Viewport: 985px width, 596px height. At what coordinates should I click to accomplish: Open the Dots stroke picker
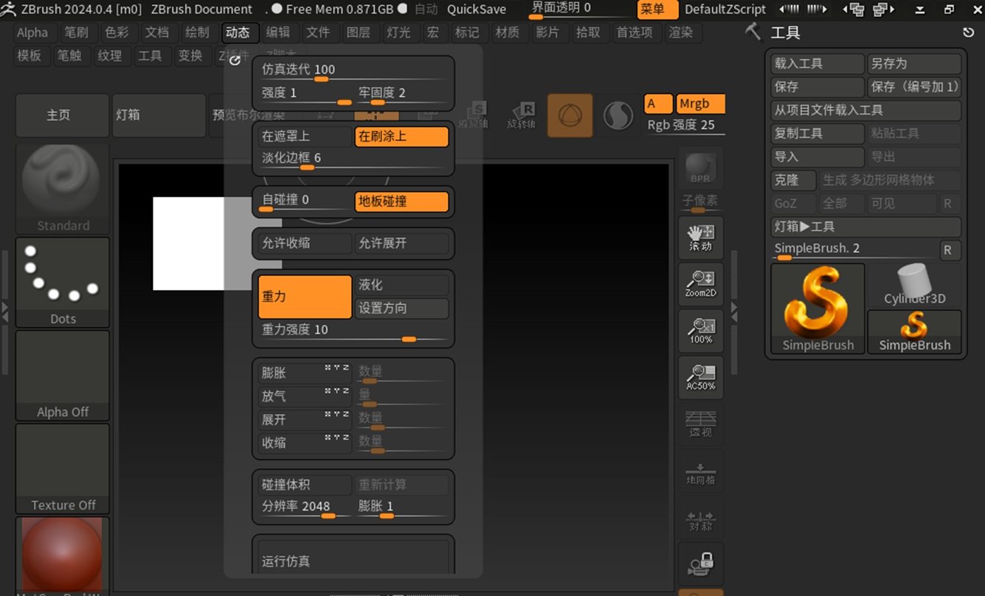[x=63, y=283]
